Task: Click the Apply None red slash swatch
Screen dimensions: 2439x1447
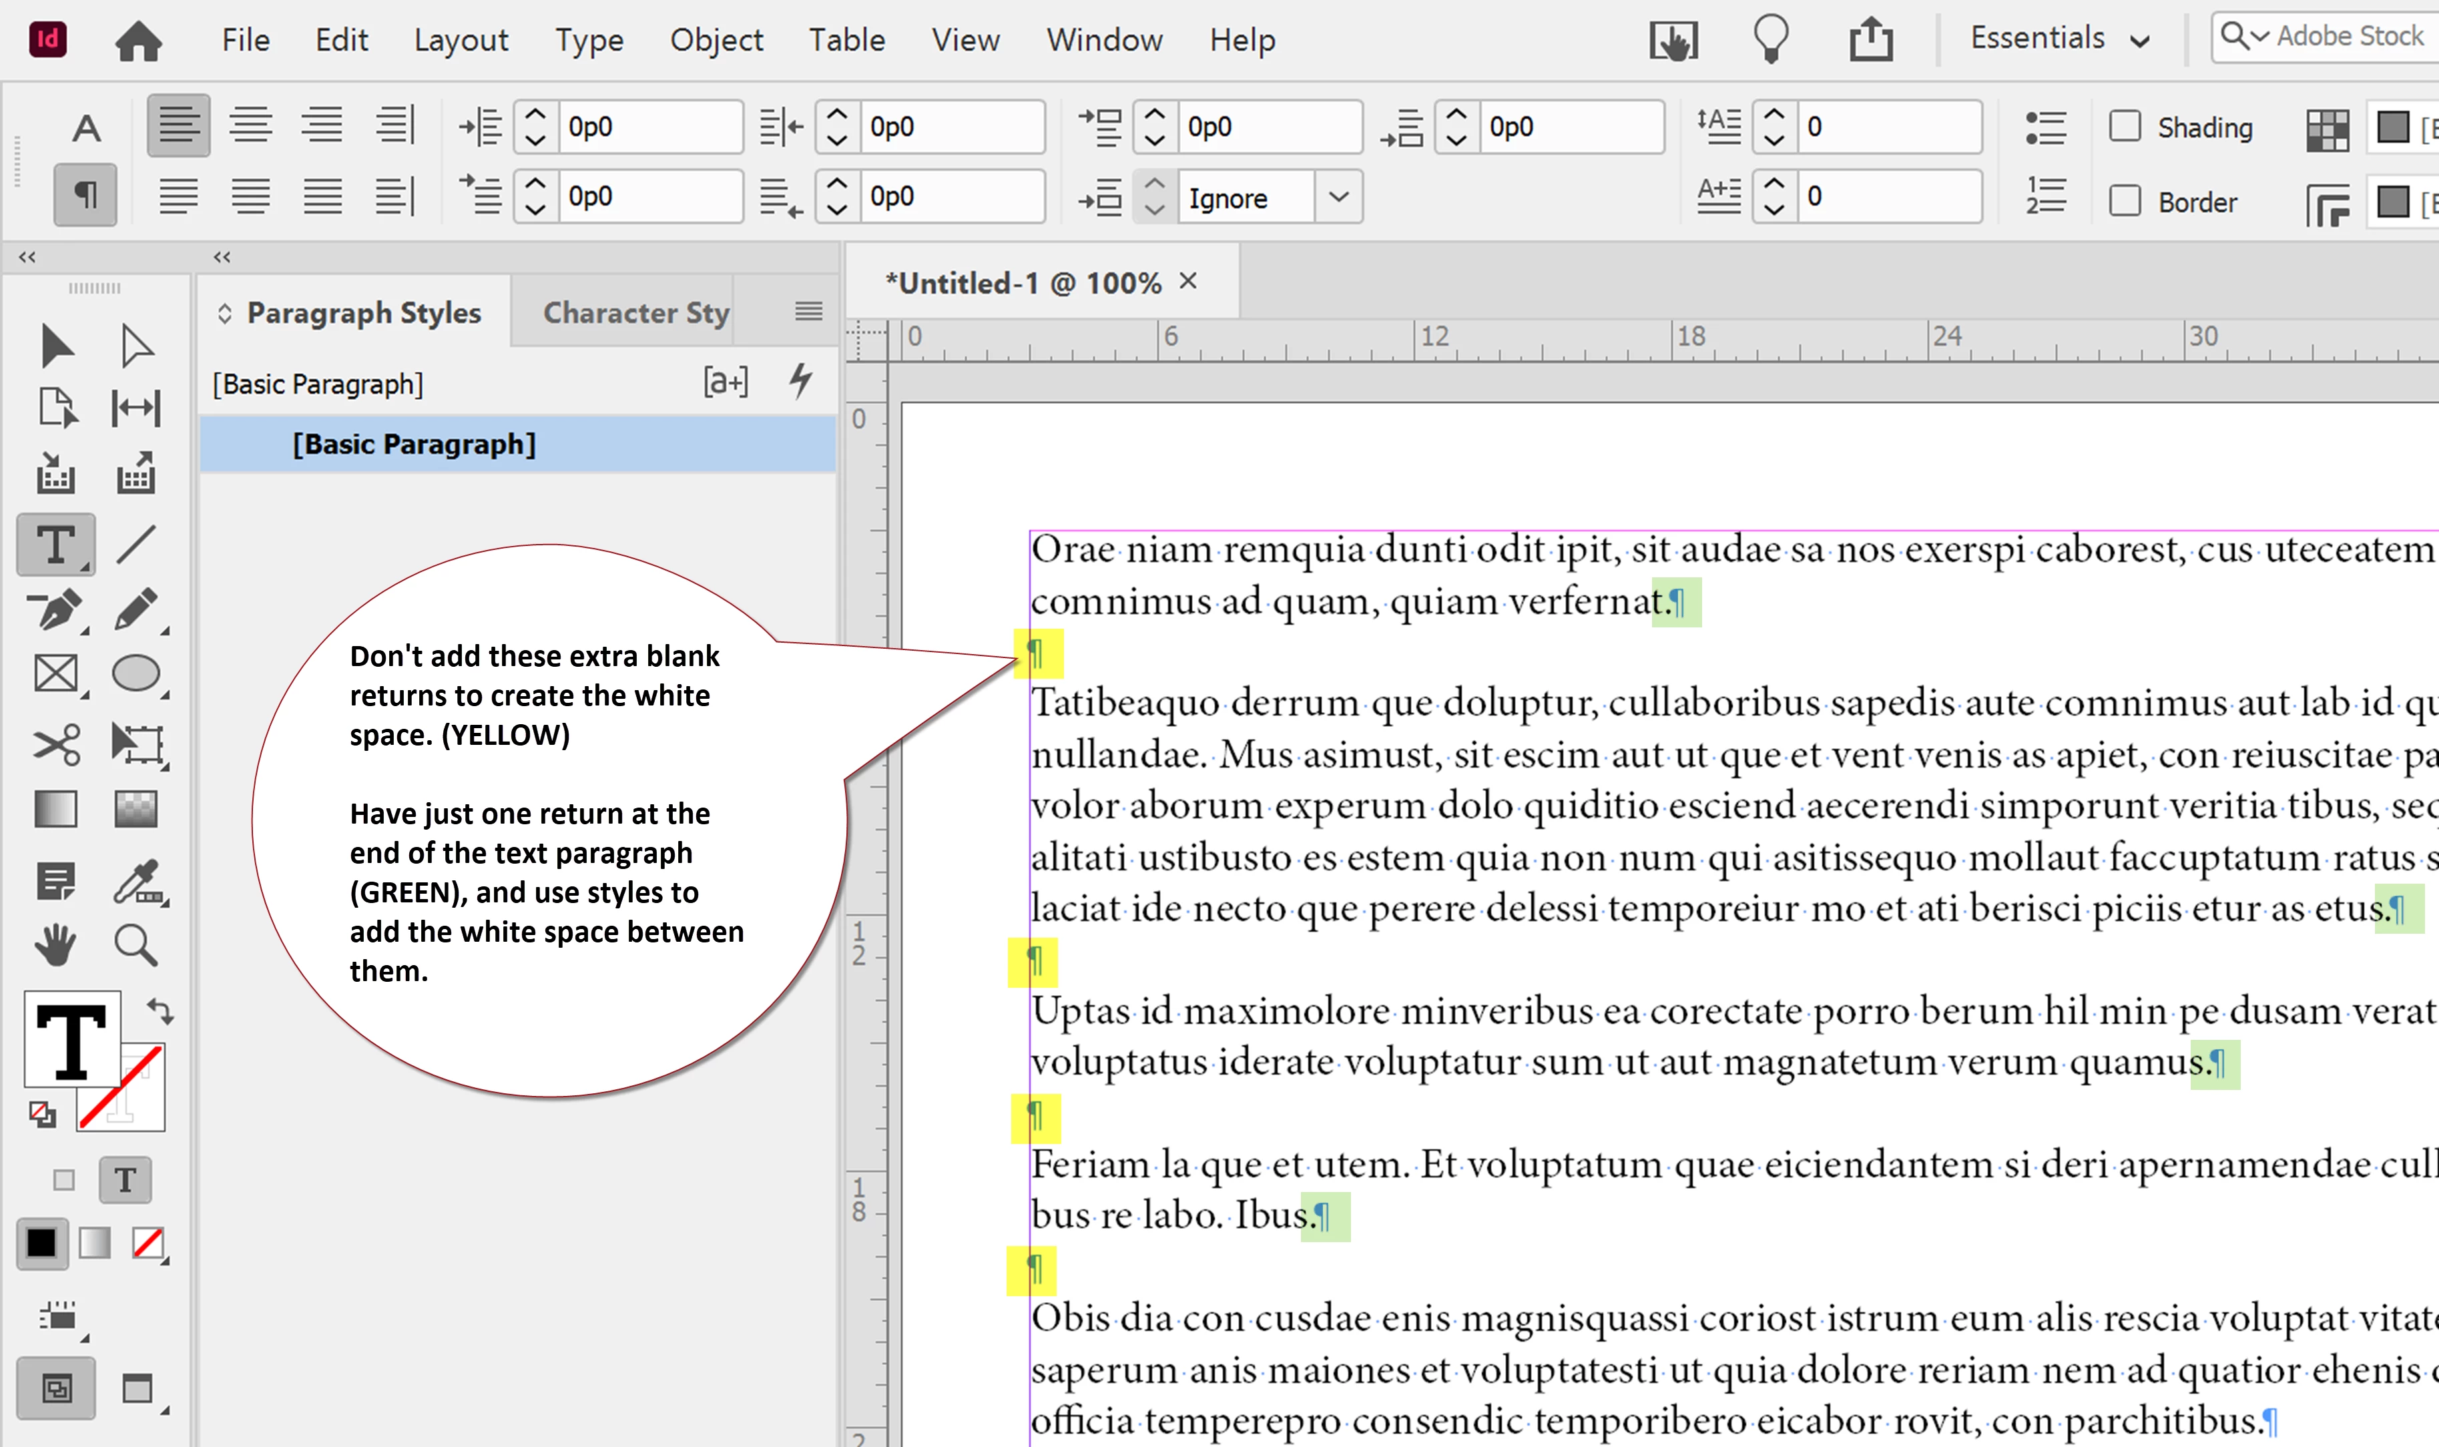Action: coord(148,1243)
